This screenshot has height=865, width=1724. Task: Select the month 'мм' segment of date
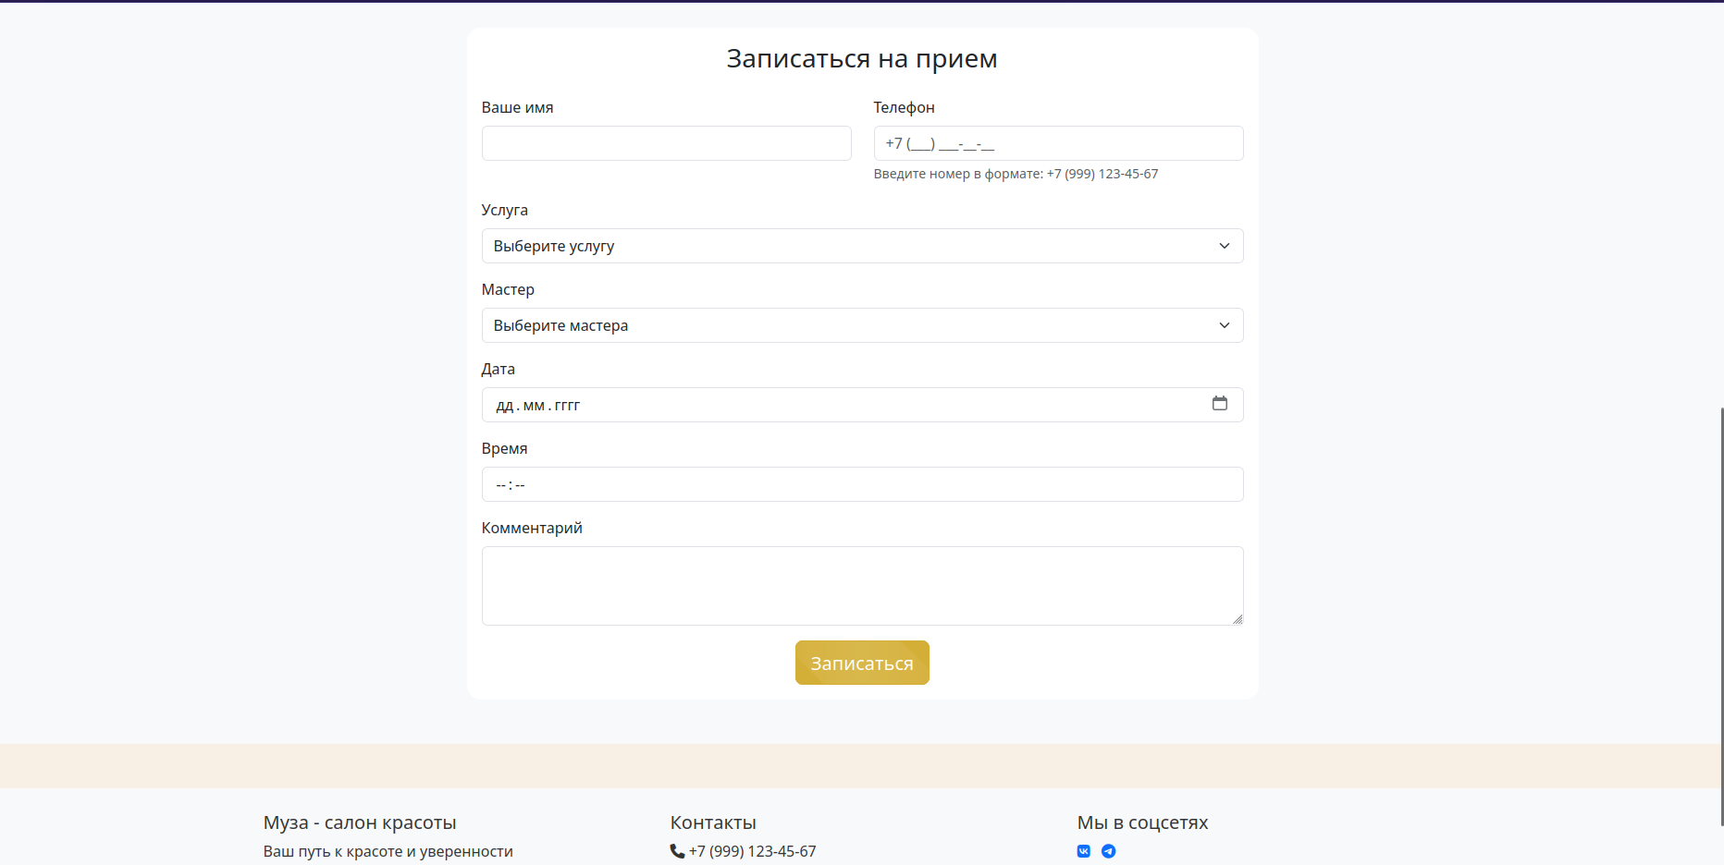pos(534,406)
